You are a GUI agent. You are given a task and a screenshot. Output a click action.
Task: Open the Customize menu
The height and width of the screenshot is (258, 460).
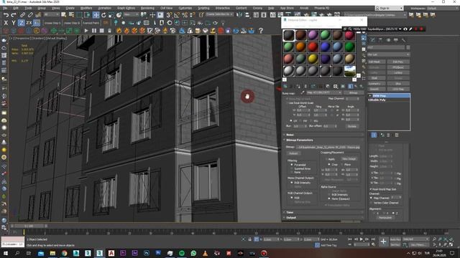(185, 8)
